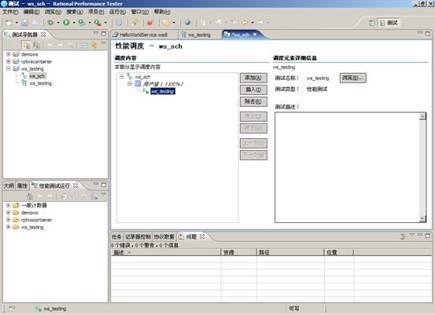The width and height of the screenshot is (435, 315).
Task: Click the 添加 button
Action: 253,78
